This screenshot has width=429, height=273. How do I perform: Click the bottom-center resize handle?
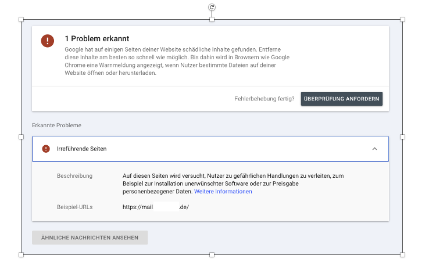coord(212,254)
